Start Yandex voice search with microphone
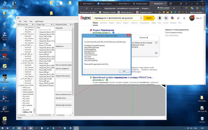The height and width of the screenshot is (130, 208). coord(160,18)
